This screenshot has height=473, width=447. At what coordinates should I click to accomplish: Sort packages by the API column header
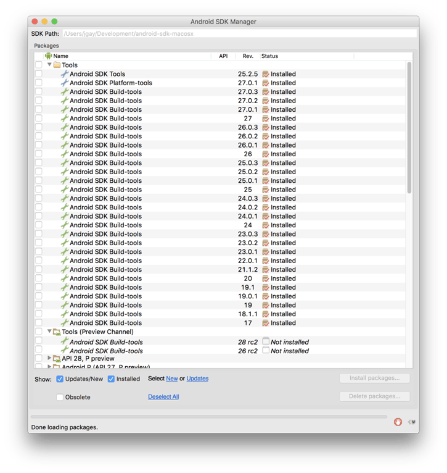(x=223, y=56)
